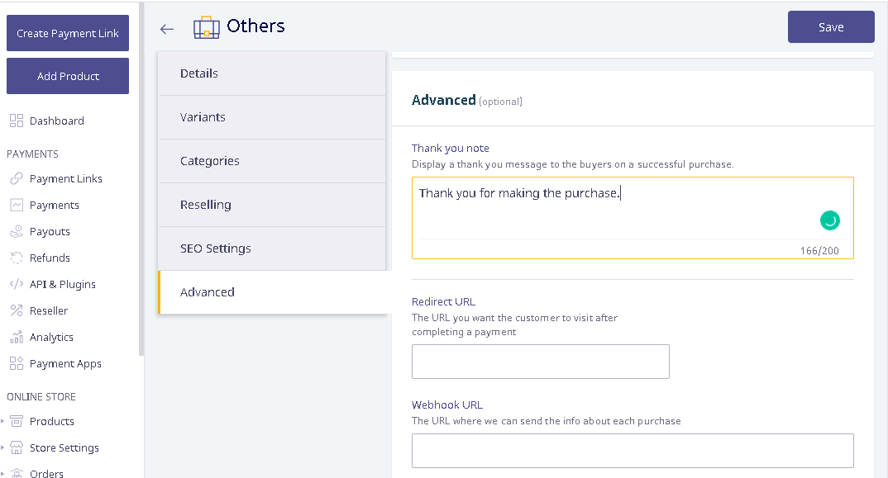The width and height of the screenshot is (888, 478).
Task: Open the SEO Settings tab
Action: tap(272, 248)
